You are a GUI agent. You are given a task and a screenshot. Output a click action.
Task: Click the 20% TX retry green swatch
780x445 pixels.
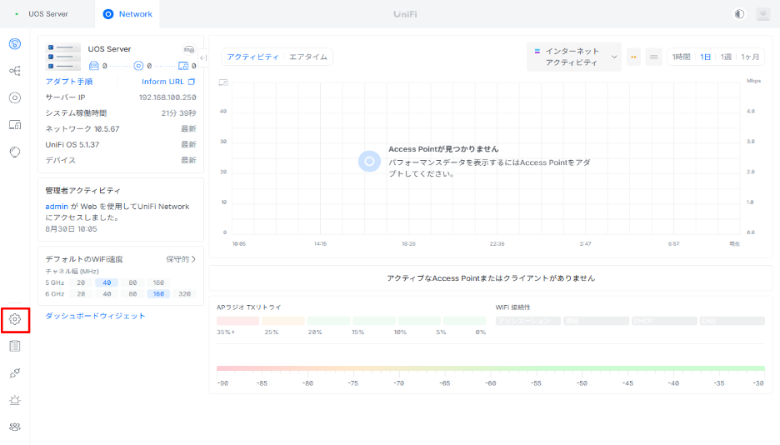[x=328, y=321]
